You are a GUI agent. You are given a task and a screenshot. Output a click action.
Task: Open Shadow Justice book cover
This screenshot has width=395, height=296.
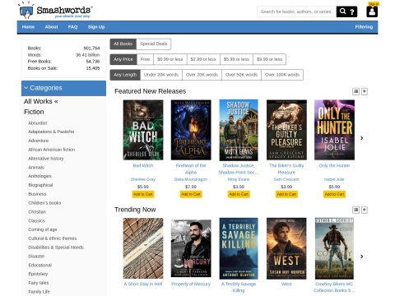[239, 130]
